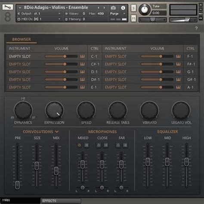Adjust the convolution SIZE fader

pos(37,166)
